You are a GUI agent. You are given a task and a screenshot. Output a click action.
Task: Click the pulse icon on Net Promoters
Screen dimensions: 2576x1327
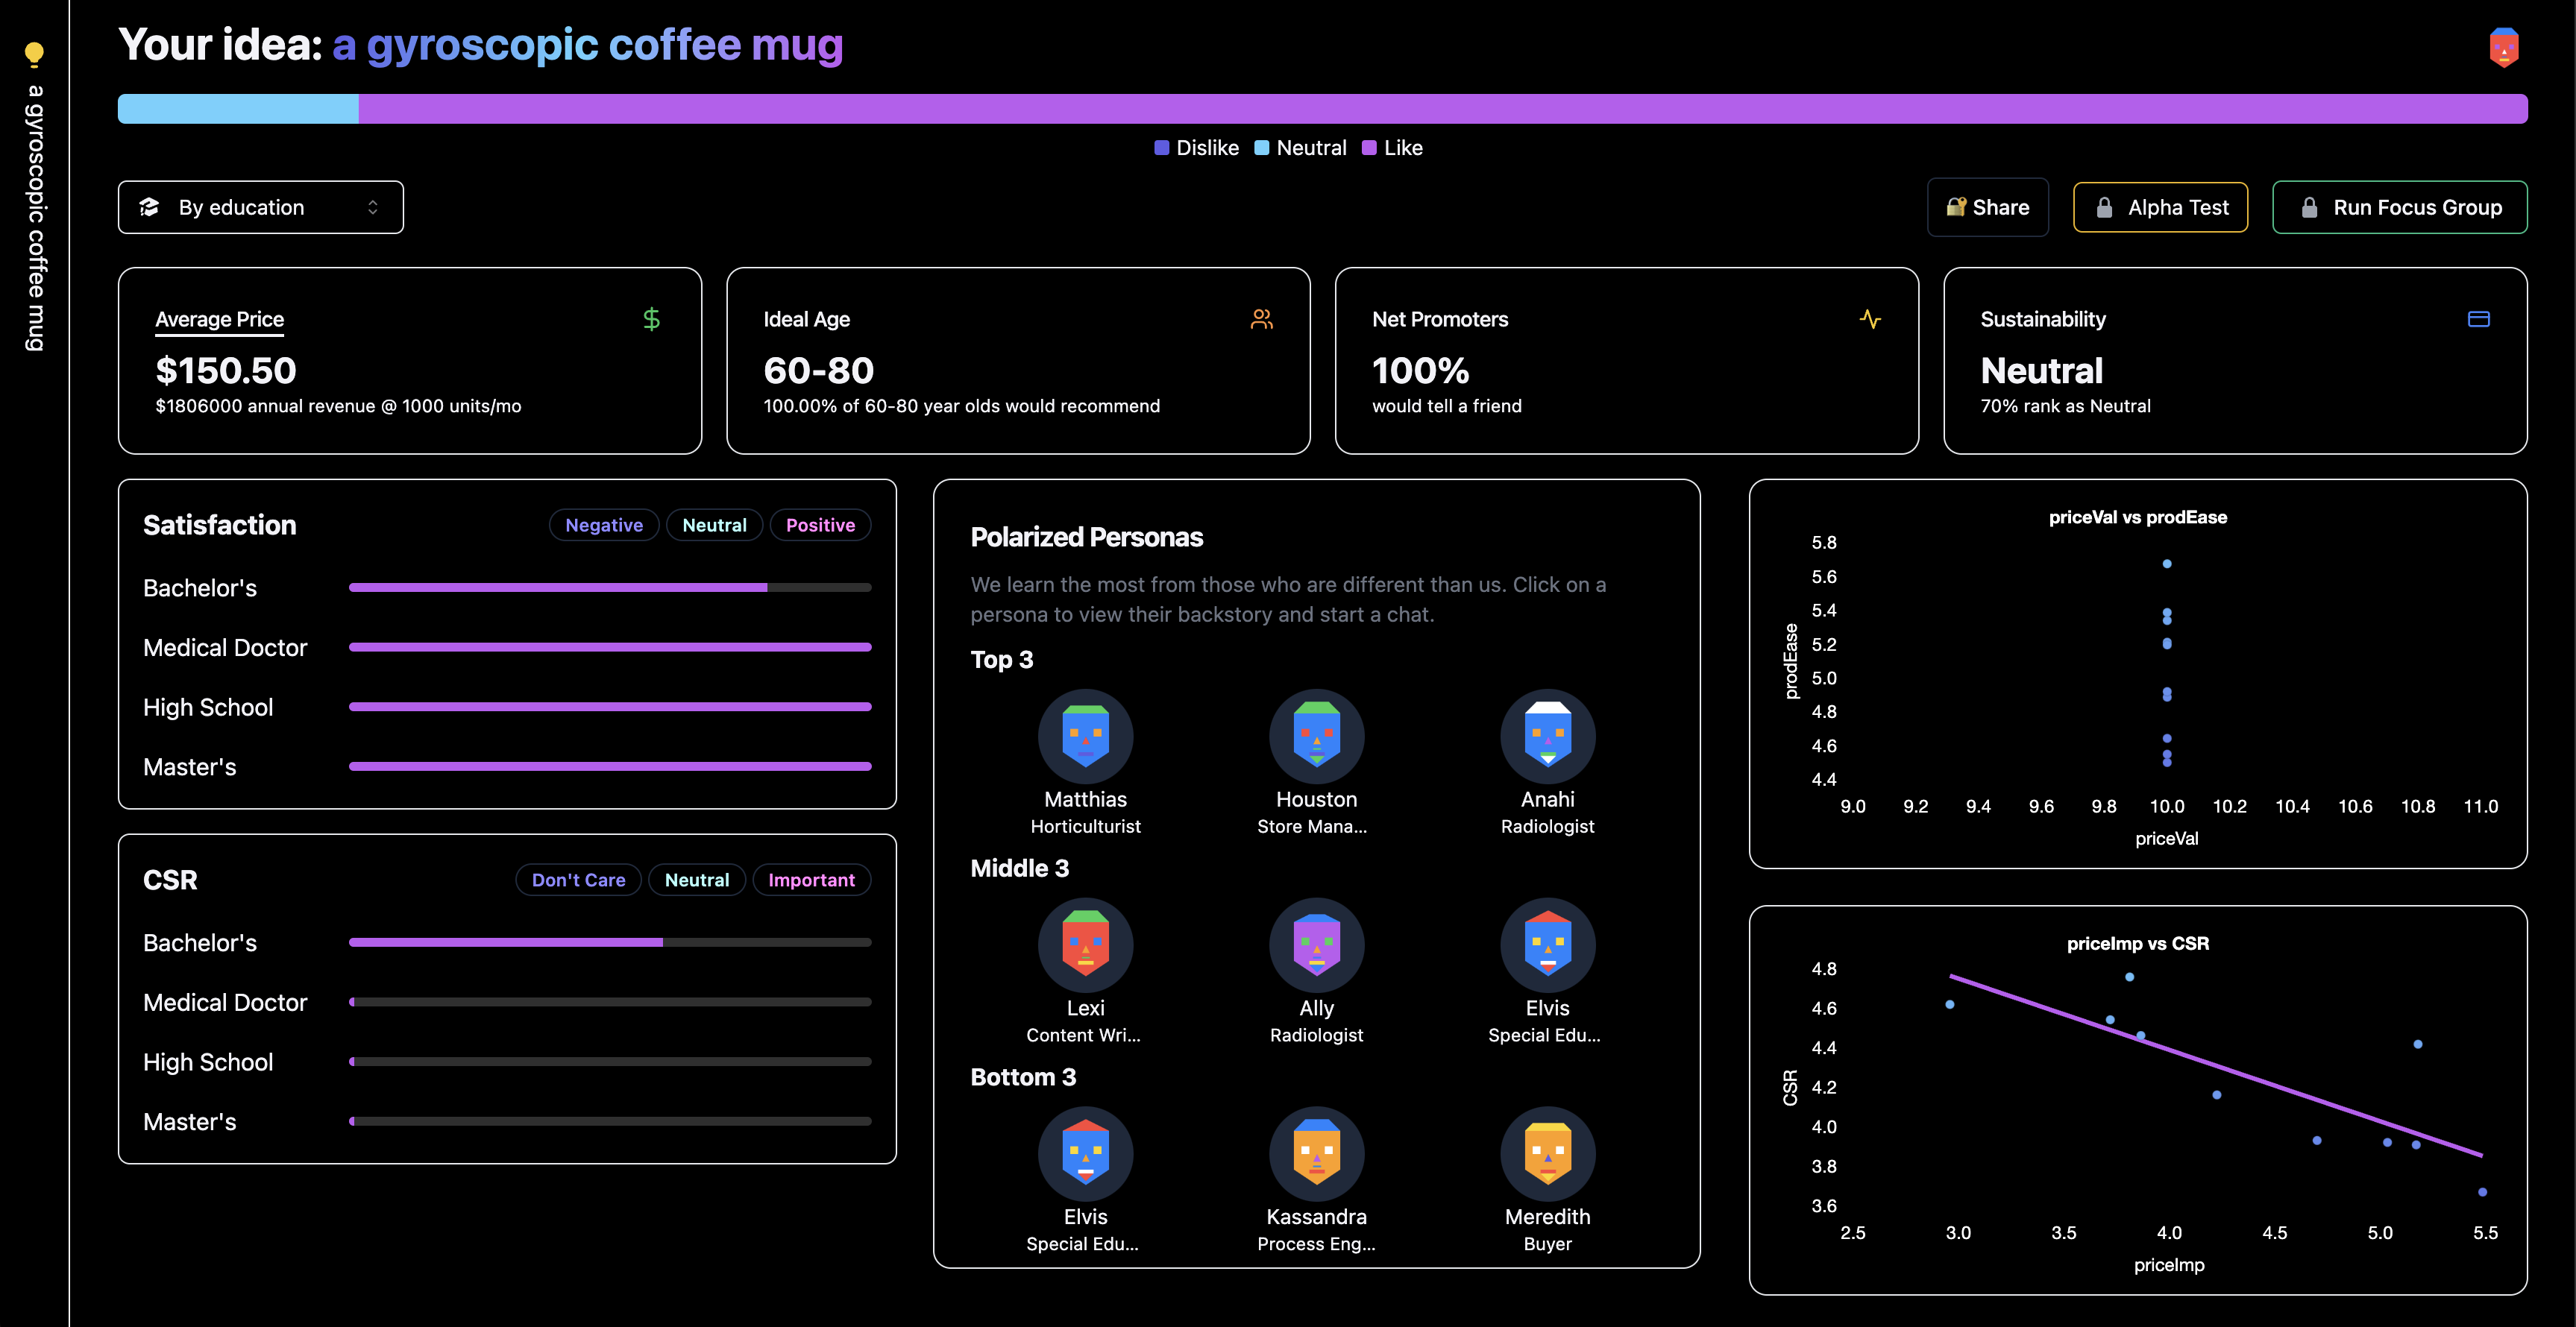click(1870, 319)
